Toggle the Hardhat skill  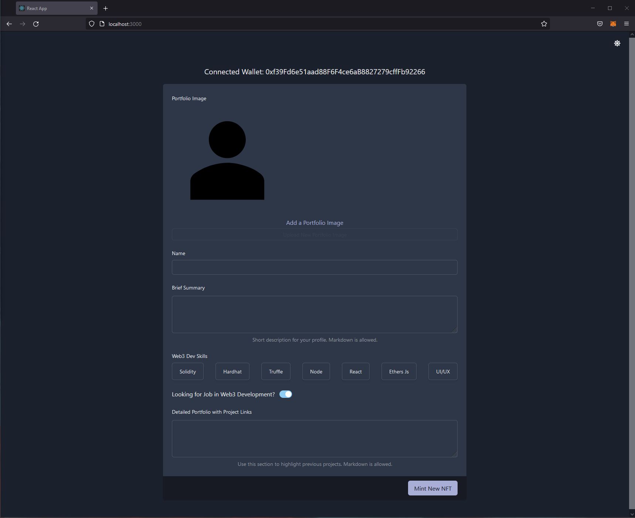point(232,372)
